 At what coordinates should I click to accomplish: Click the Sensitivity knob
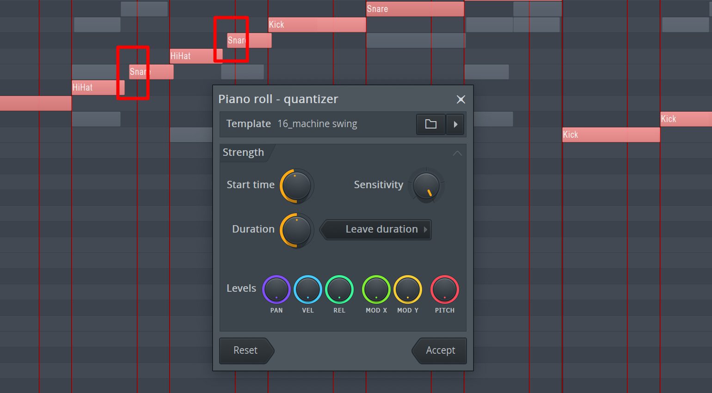[426, 186]
